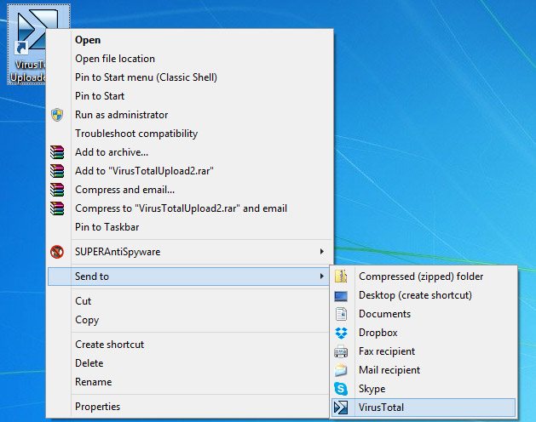This screenshot has height=422, width=536.
Task: Click the fax machine icon
Action: tap(341, 351)
